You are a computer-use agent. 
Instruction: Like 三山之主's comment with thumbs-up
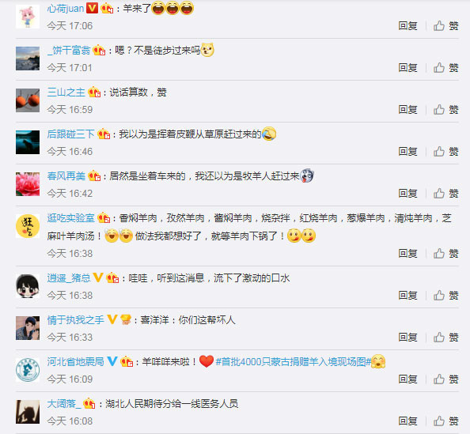[x=439, y=110]
